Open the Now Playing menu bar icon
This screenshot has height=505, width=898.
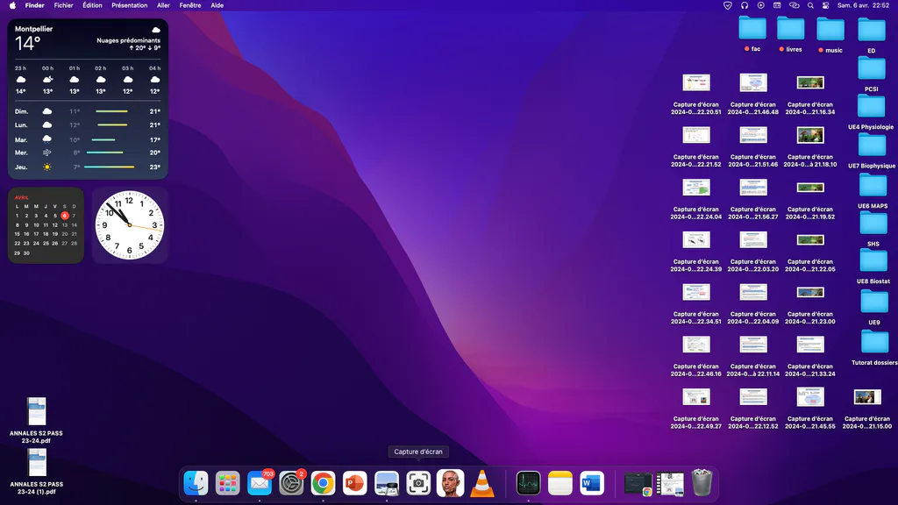click(761, 6)
